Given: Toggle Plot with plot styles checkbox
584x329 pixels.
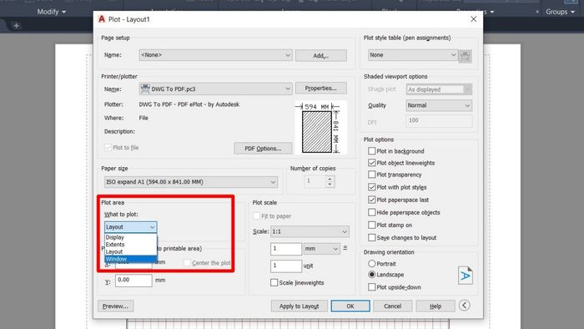Looking at the screenshot, I should tap(372, 187).
